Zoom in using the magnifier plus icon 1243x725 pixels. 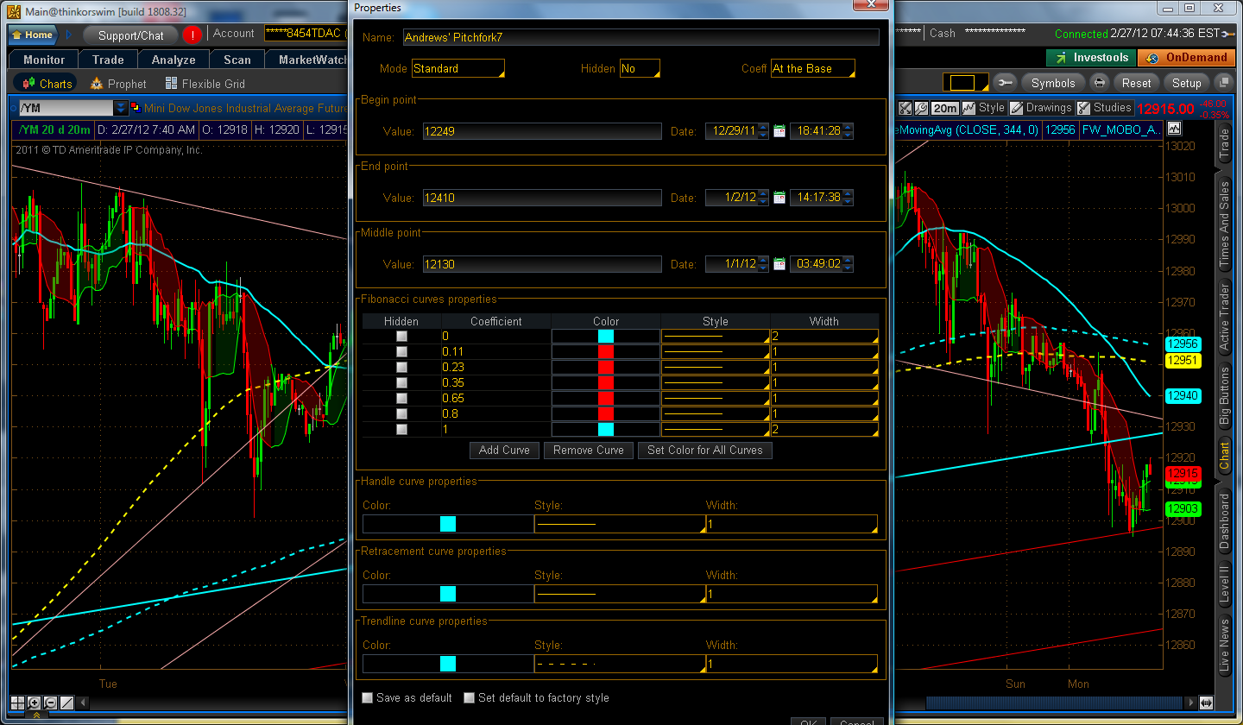[x=35, y=703]
